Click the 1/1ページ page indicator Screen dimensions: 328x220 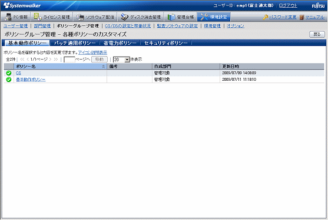[39, 60]
